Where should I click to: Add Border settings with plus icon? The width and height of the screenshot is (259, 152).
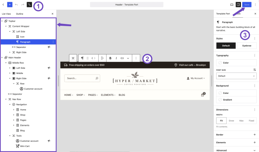pyautogui.click(x=255, y=135)
